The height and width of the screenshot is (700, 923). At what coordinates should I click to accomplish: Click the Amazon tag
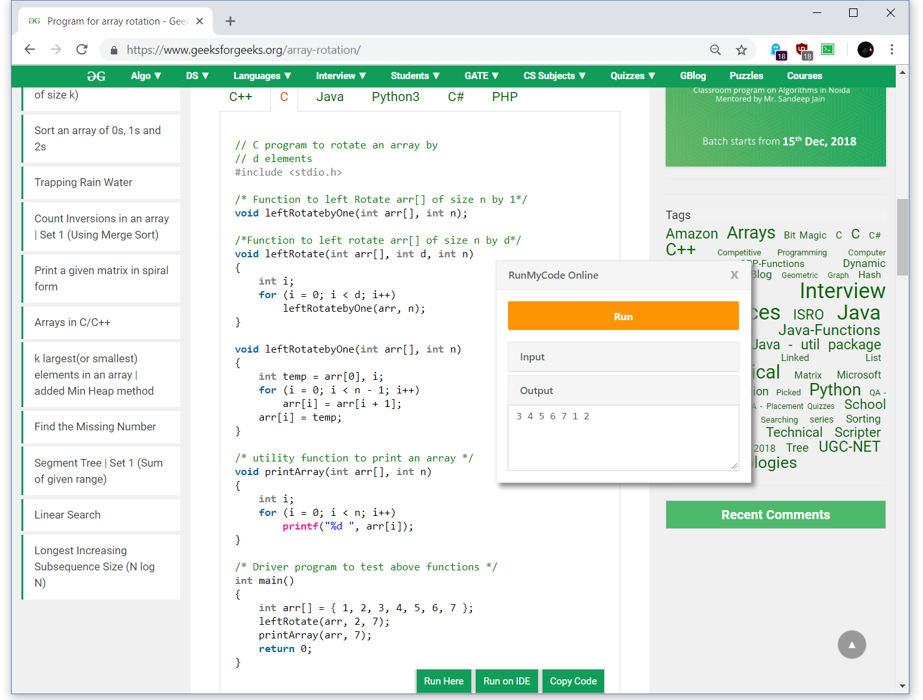click(x=692, y=234)
